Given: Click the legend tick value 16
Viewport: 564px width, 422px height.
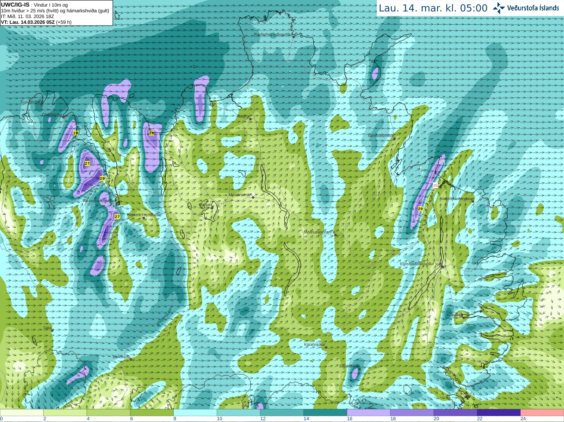Looking at the screenshot, I should (x=349, y=419).
